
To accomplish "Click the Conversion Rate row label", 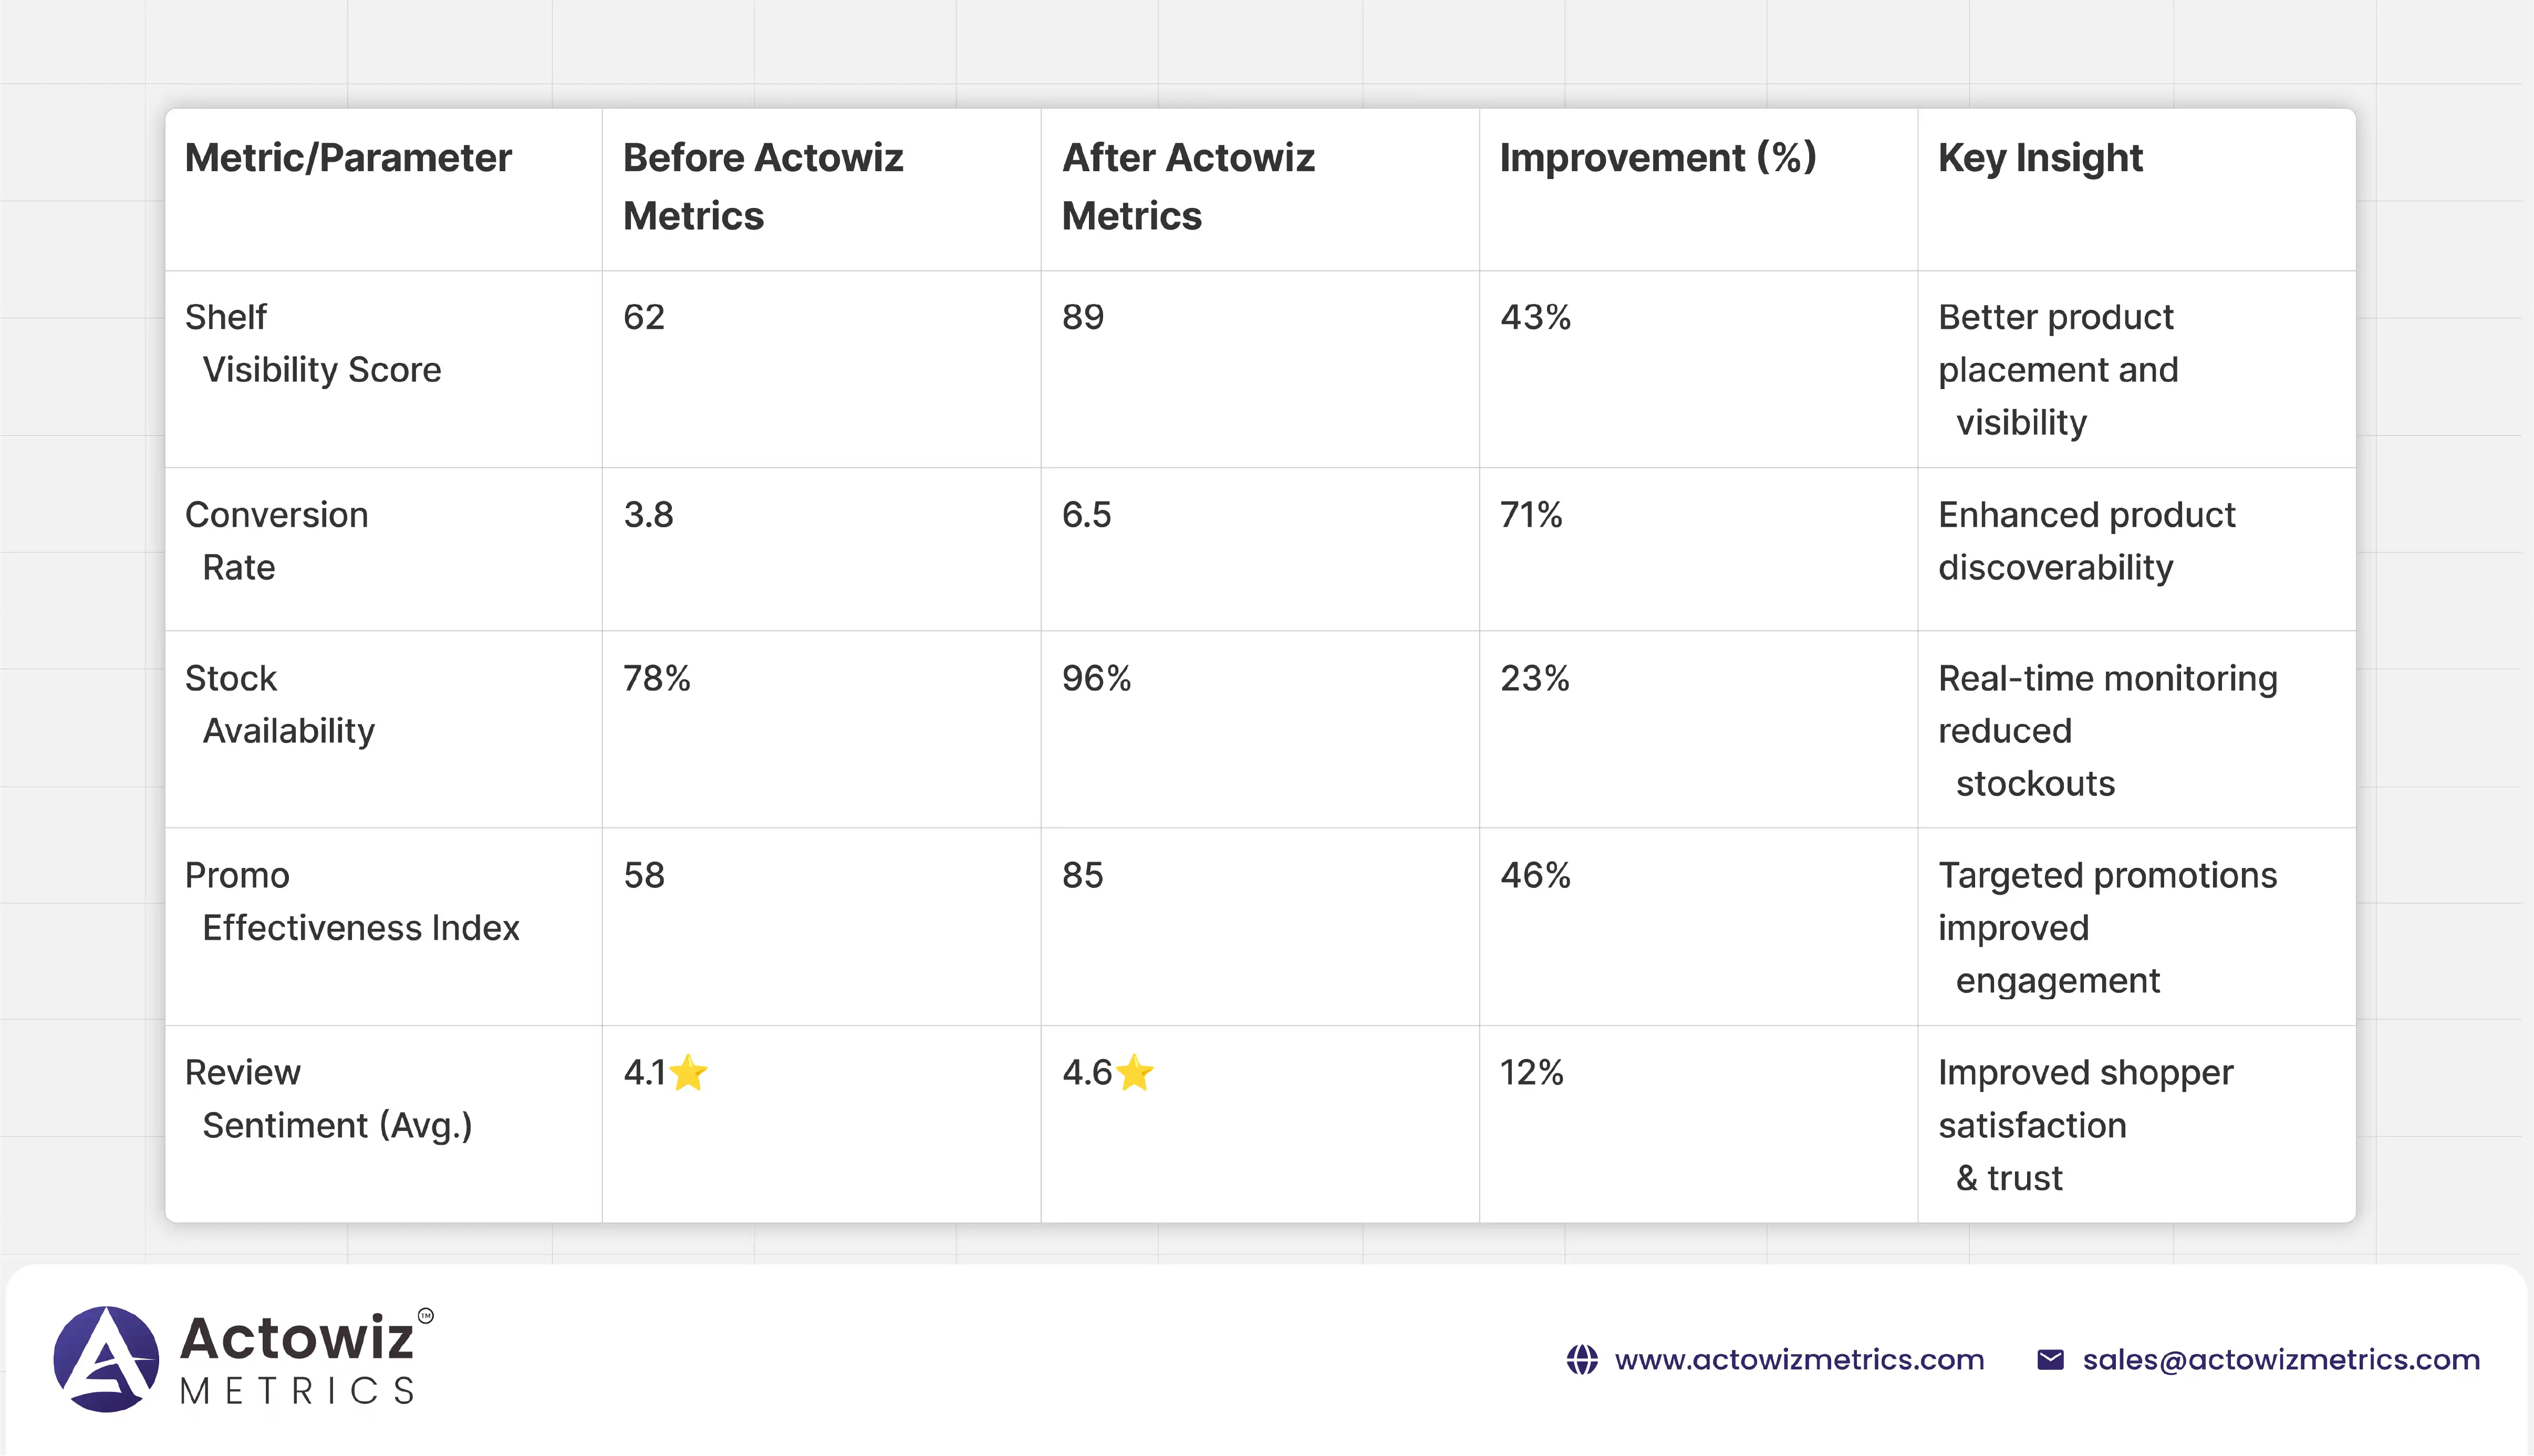I will (x=277, y=541).
